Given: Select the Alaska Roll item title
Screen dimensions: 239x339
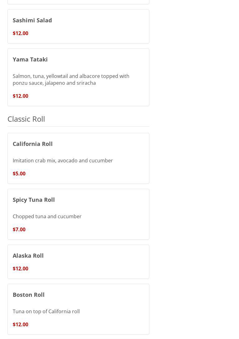Looking at the screenshot, I should [x=28, y=255].
